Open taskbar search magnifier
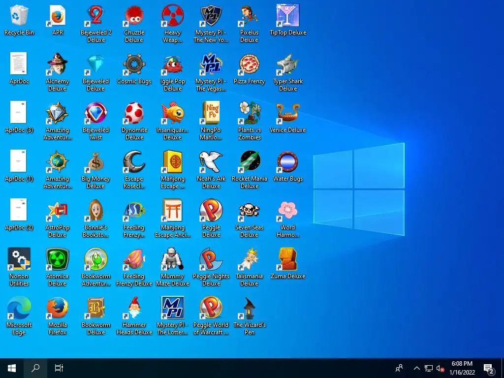 point(35,368)
